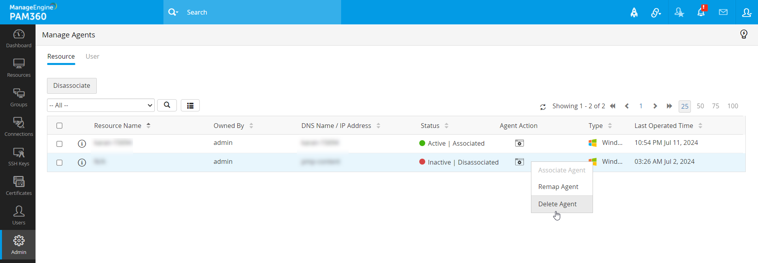Open Resources in the sidebar
Viewport: 758px width, 263px height.
(19, 68)
